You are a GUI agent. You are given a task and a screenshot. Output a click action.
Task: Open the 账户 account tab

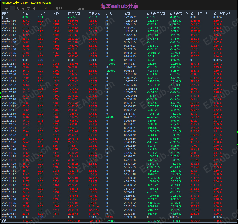(59, 8)
